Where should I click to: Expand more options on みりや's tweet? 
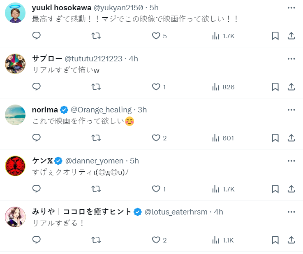point(291,212)
